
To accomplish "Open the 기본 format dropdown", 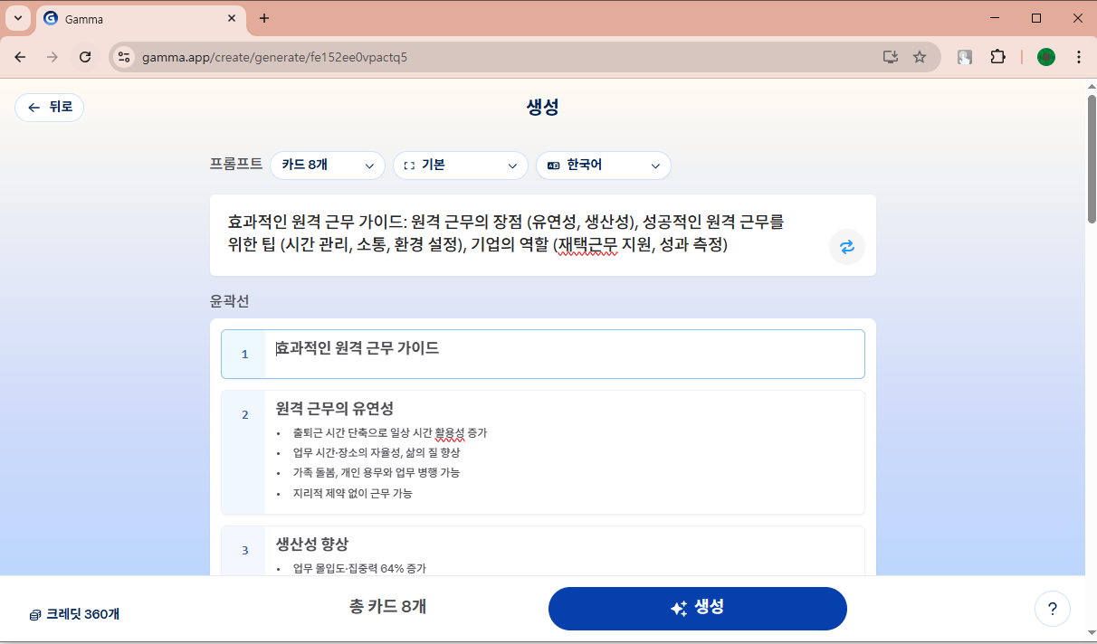I will 461,166.
